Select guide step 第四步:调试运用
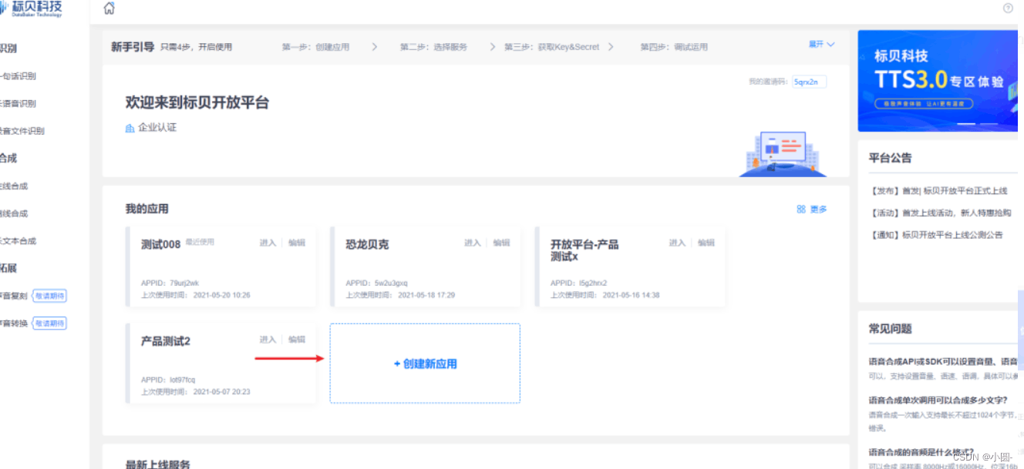1024x469 pixels. (674, 47)
